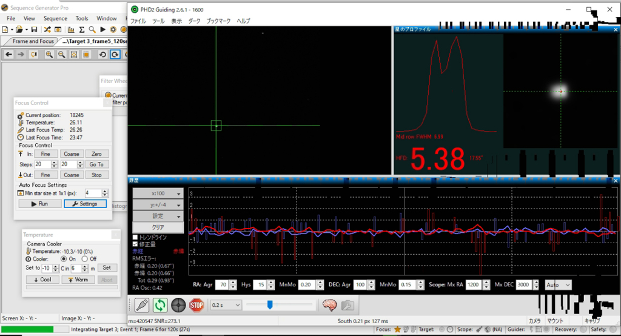This screenshot has height=336, width=621.
Task: Click the Set to temperature field
Action: [47, 268]
